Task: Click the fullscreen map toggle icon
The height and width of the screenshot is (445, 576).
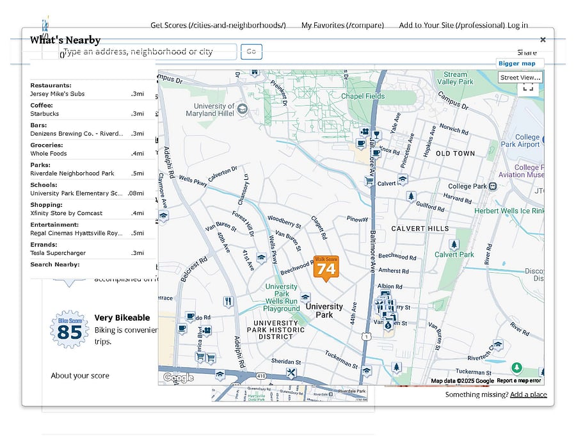Action: coord(528,88)
